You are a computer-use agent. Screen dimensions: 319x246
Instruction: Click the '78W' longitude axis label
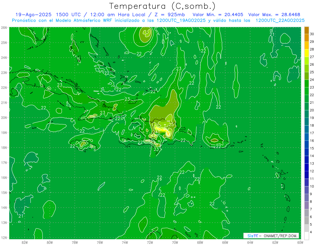click(x=75, y=242)
